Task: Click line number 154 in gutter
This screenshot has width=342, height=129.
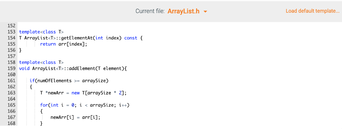Action: pos(11,38)
